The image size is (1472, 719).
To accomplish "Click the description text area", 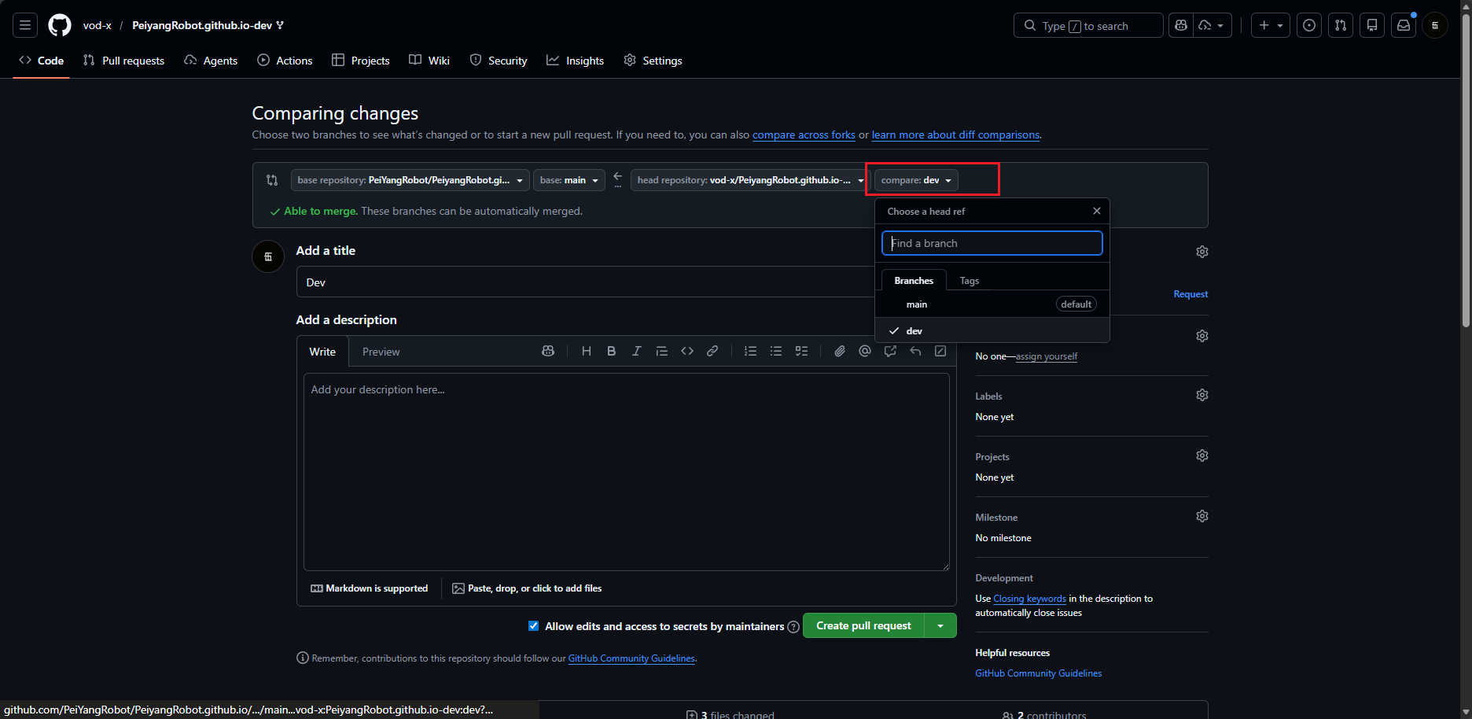I will coord(627,472).
